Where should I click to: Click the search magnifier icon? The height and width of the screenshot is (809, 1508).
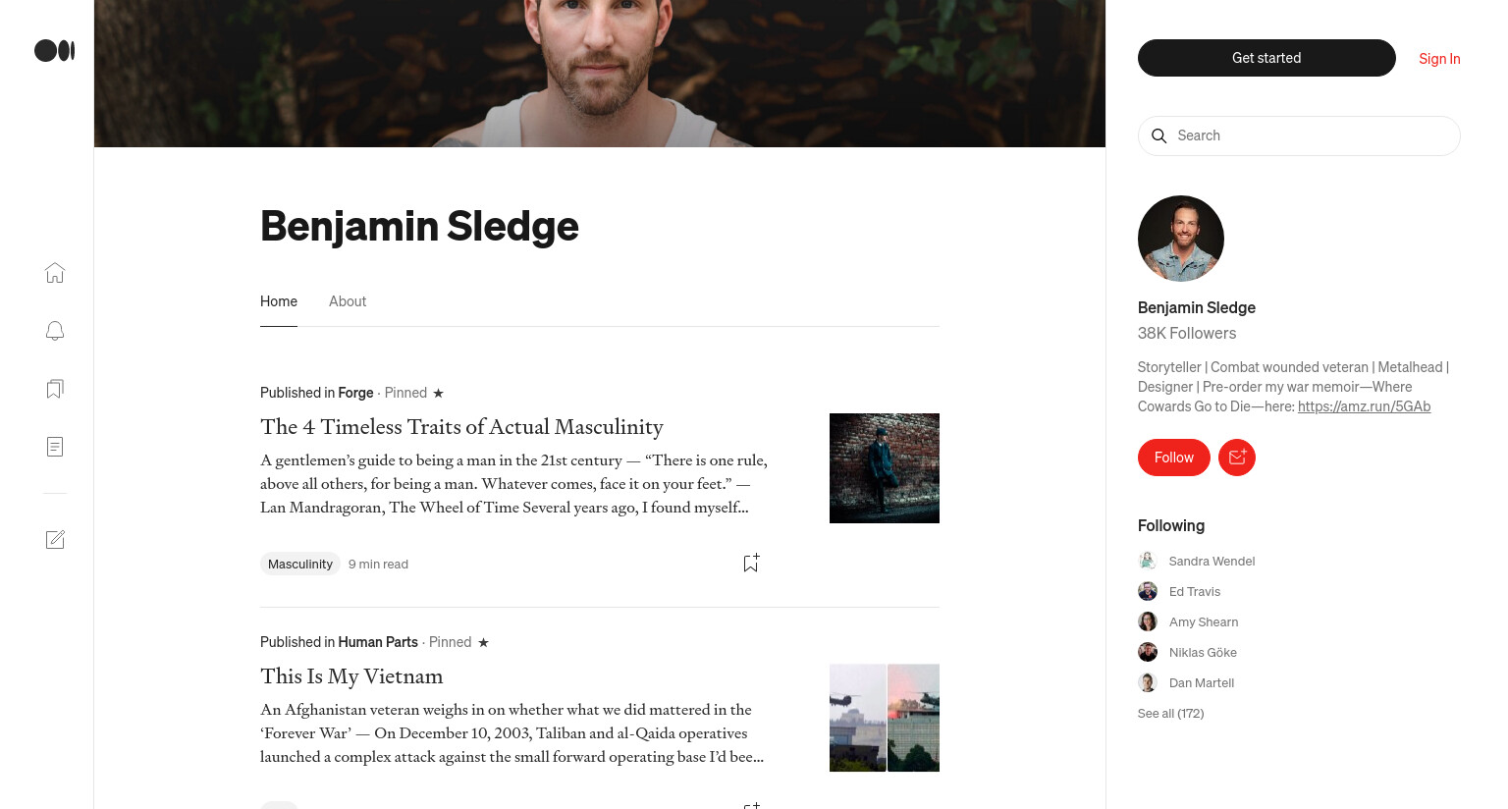[1159, 135]
